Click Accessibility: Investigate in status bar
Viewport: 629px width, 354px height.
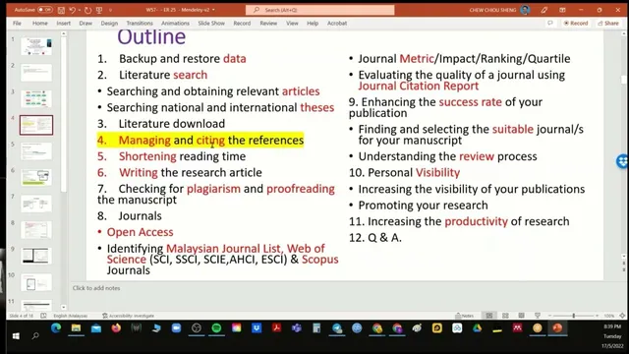[x=128, y=316]
